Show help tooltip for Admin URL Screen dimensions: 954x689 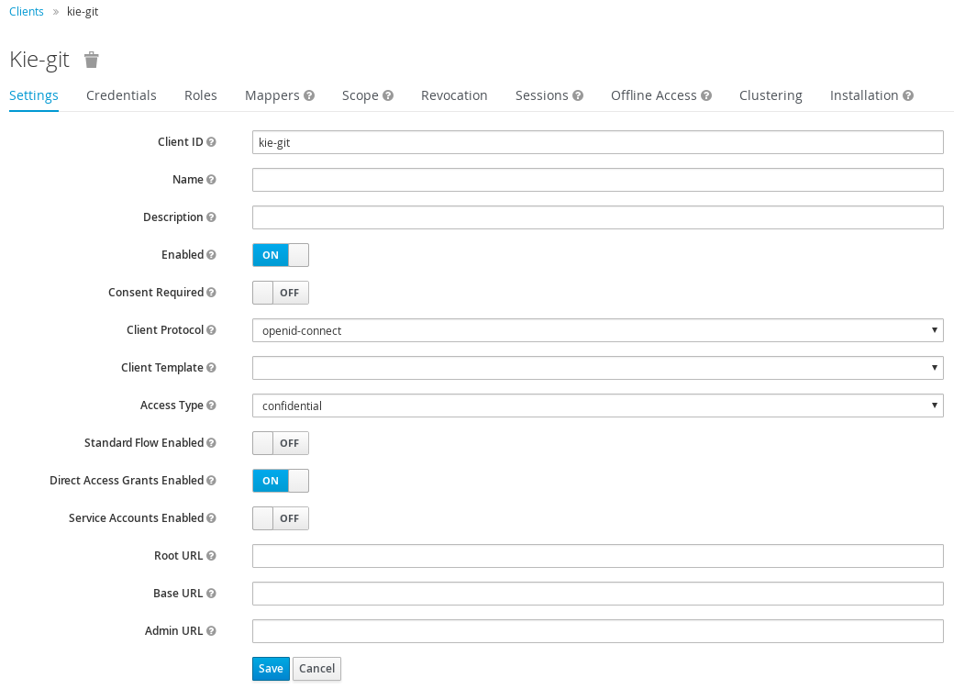click(211, 631)
